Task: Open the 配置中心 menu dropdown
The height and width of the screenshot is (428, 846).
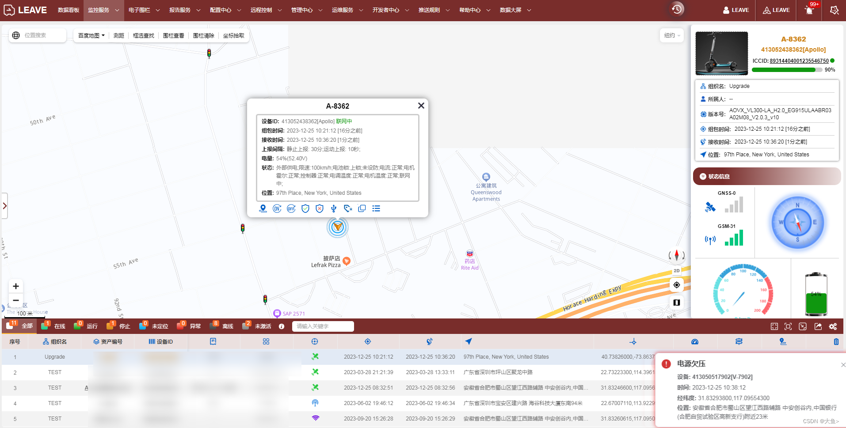Action: (225, 10)
